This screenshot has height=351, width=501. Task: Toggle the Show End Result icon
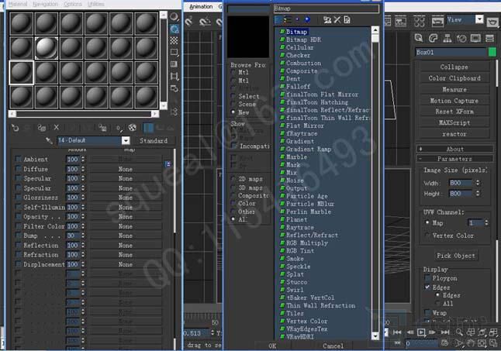click(x=148, y=128)
